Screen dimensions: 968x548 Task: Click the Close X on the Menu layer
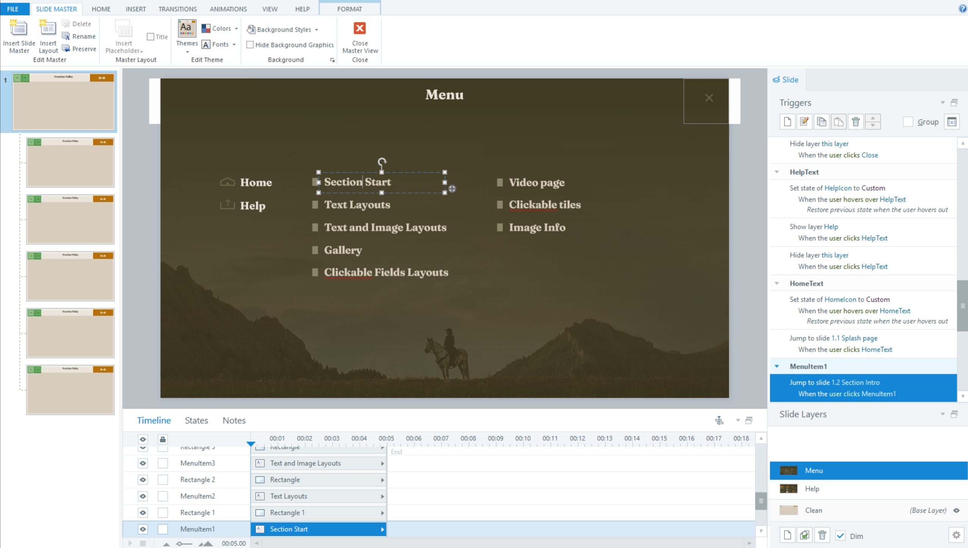[709, 98]
